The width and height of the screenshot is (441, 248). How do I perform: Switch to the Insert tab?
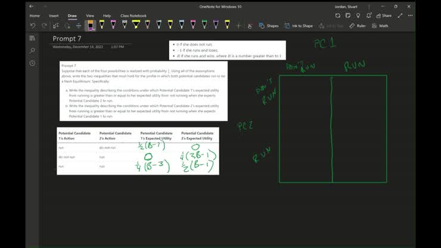click(54, 15)
